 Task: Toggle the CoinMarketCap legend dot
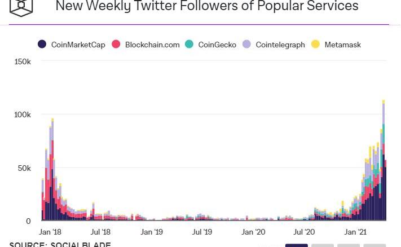tap(42, 45)
